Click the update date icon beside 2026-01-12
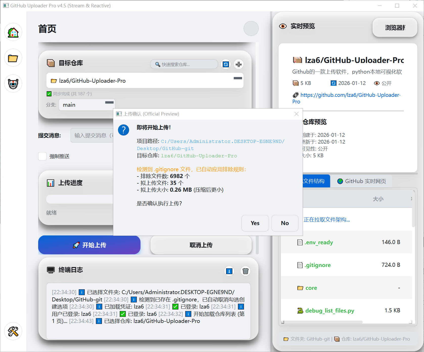 click(334, 83)
